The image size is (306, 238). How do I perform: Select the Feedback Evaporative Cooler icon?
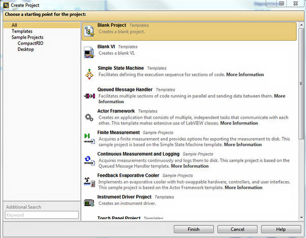click(x=89, y=182)
